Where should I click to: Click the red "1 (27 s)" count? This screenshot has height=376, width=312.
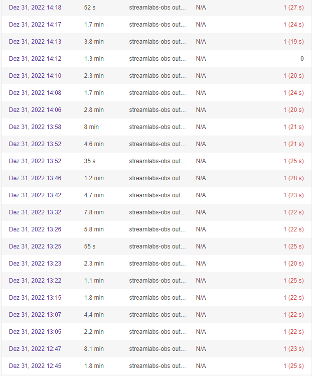click(x=293, y=8)
